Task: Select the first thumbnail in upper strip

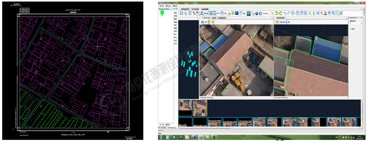Action: (x=185, y=108)
